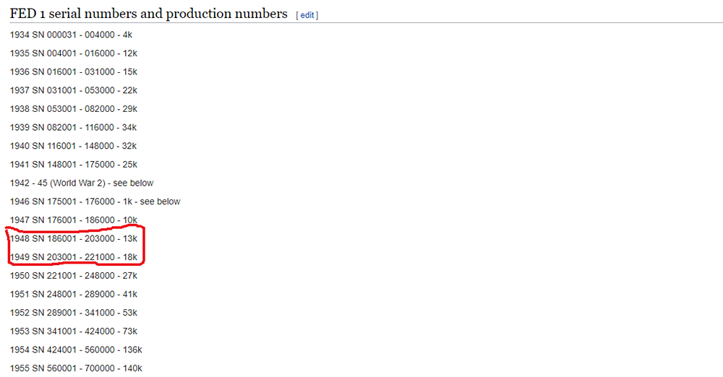The height and width of the screenshot is (377, 723).
Task: Select the 1938 SN 053001 row
Action: pos(73,109)
